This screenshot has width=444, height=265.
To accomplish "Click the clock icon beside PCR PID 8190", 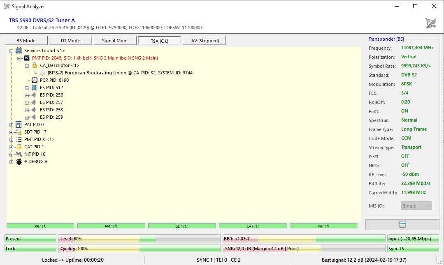I will point(35,80).
